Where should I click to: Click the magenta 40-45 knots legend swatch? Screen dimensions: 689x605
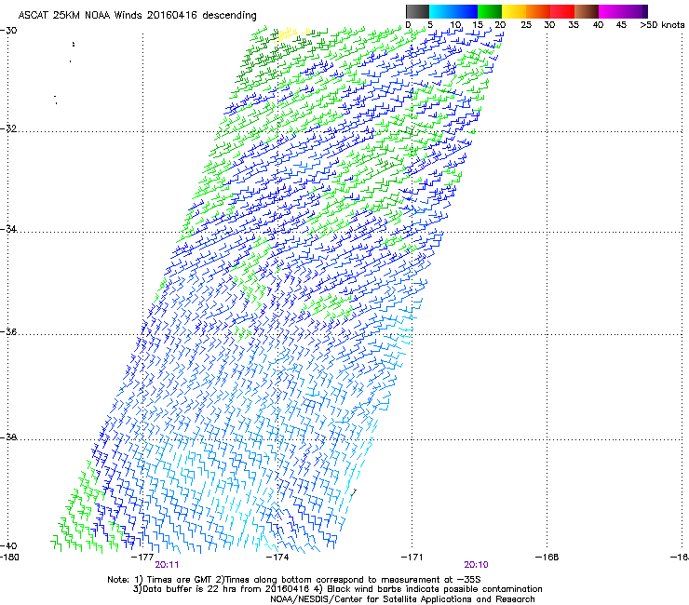point(611,11)
